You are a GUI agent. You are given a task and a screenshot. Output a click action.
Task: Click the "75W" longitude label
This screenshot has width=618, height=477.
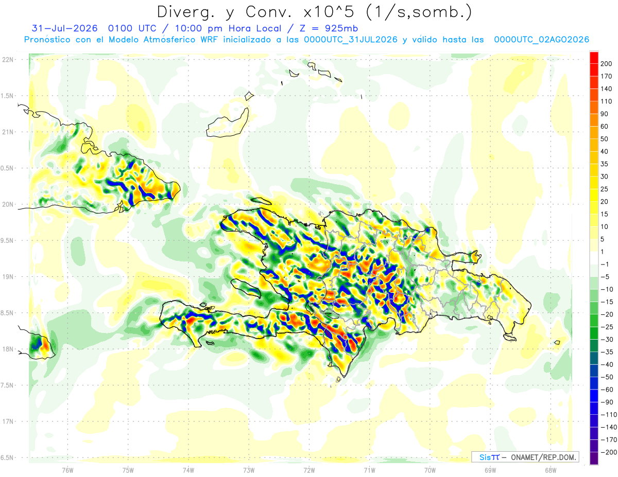tap(128, 470)
